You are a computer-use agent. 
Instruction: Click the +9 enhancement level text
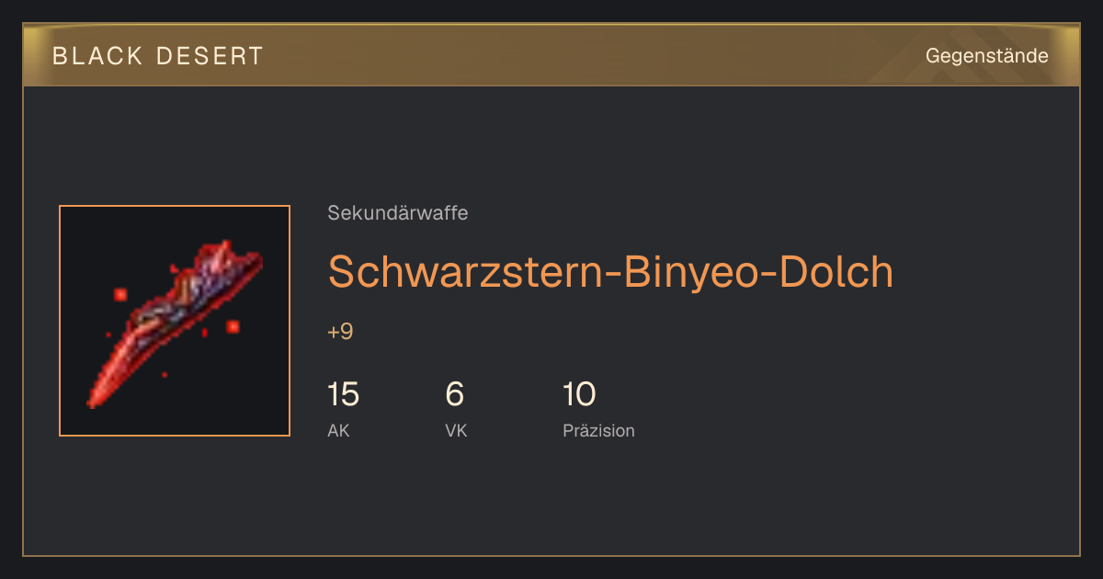pos(340,332)
